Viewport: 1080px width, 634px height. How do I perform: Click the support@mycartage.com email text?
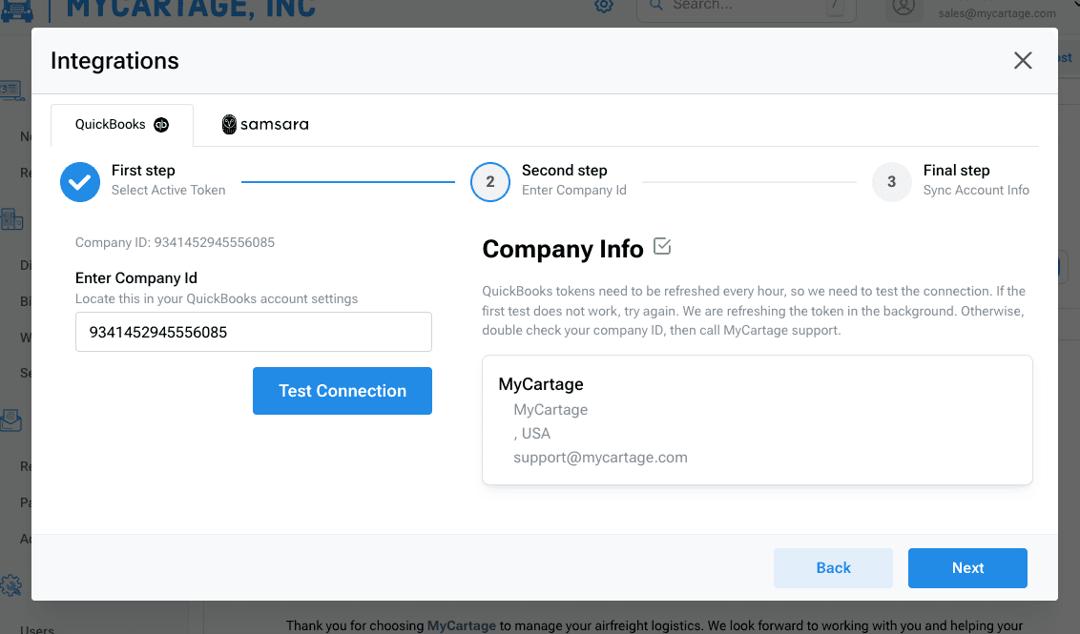(601, 458)
